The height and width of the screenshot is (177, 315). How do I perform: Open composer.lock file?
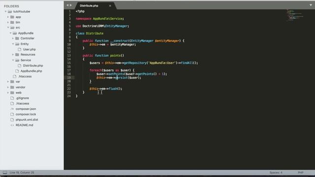[26, 115]
